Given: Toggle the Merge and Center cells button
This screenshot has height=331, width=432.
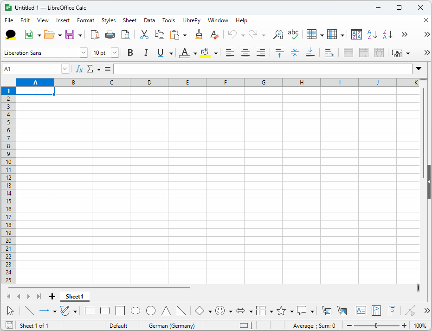Looking at the screenshot, I should click(x=348, y=52).
